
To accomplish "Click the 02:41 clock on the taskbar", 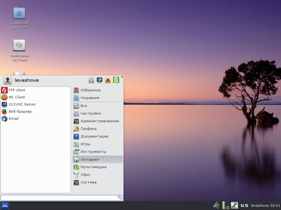I will [275, 205].
